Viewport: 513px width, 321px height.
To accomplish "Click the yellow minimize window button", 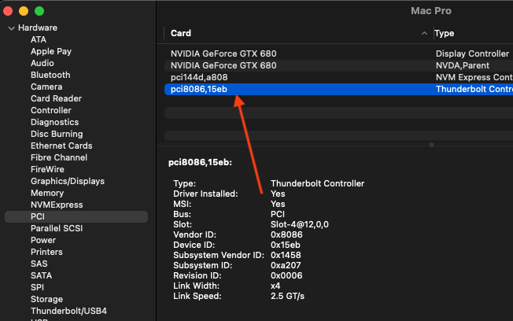I will (x=24, y=12).
